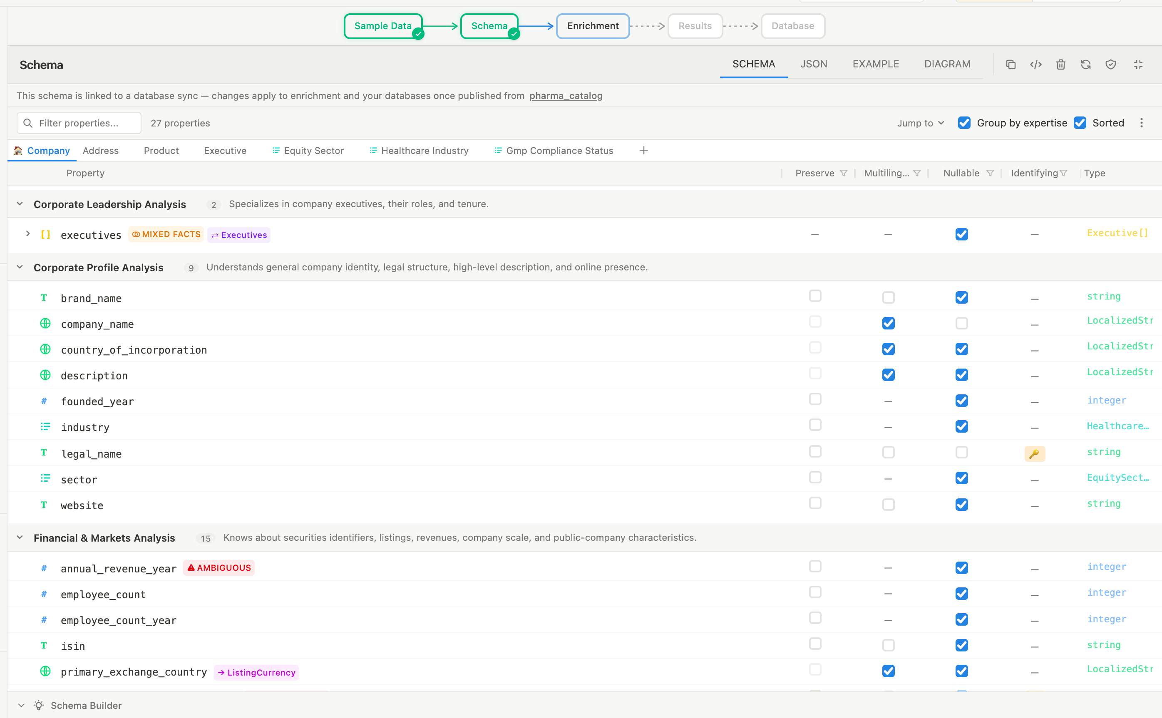Click the Identifying column filter icon

point(1063,173)
